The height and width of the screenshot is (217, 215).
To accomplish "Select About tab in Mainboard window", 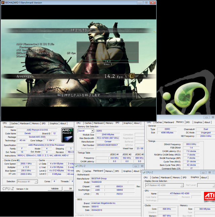I will pyautogui.click(x=136, y=171).
